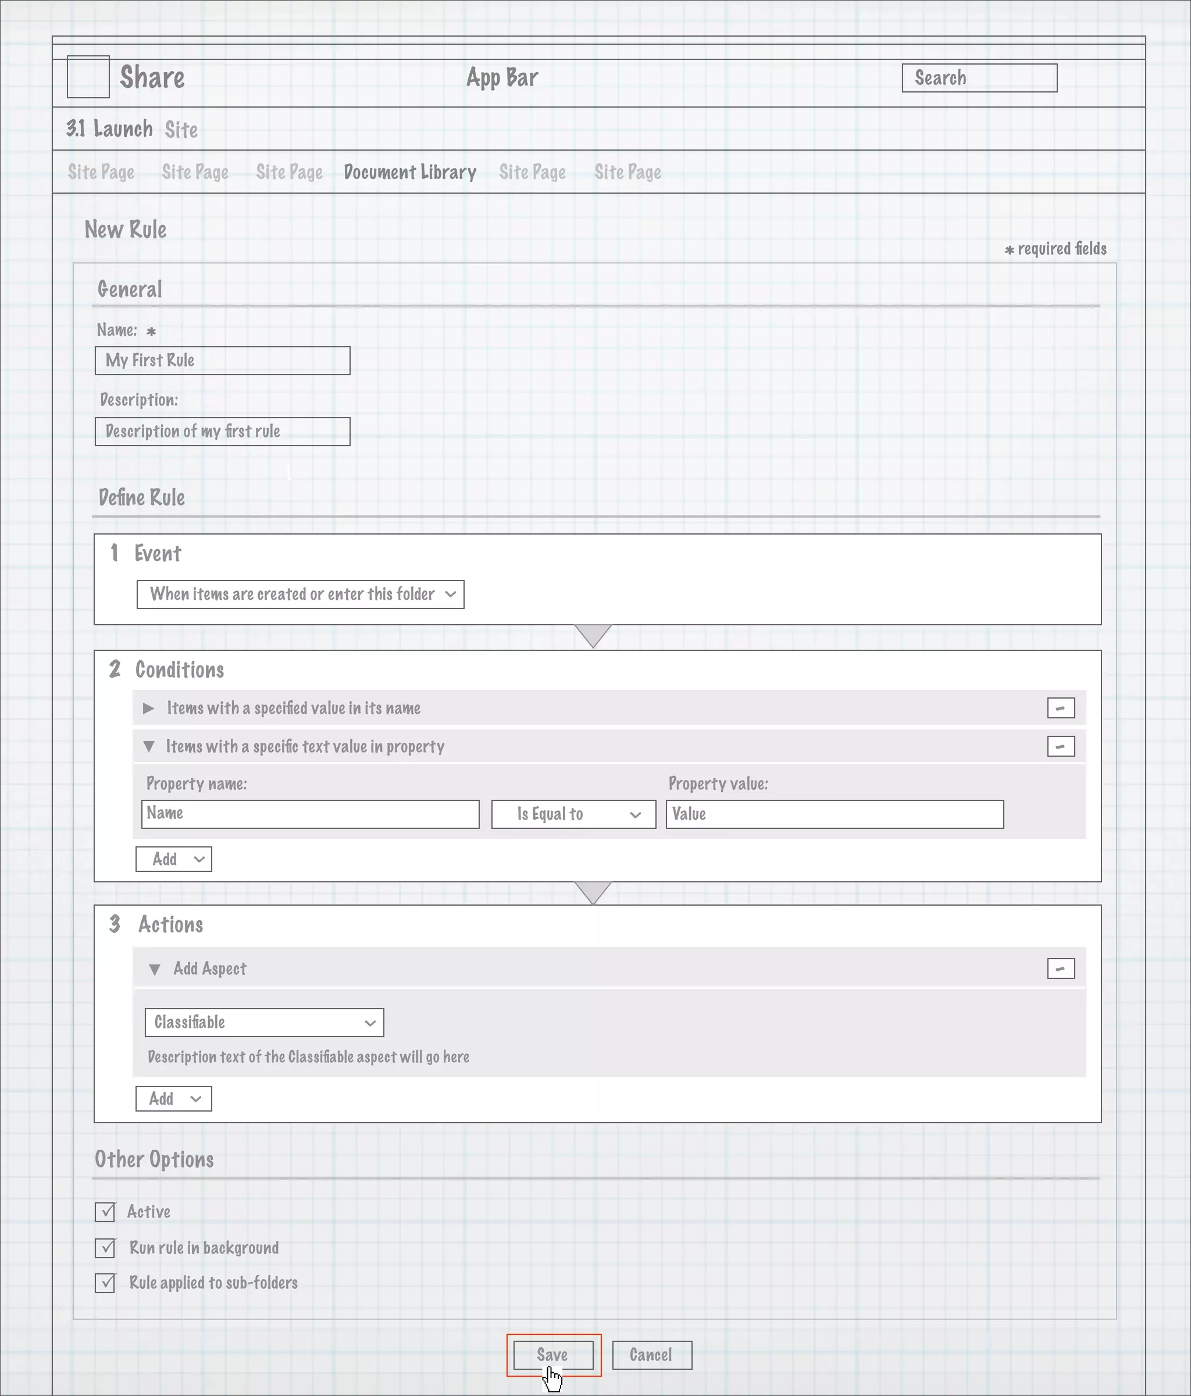
Task: Uncheck the Active checkbox
Action: click(x=105, y=1212)
